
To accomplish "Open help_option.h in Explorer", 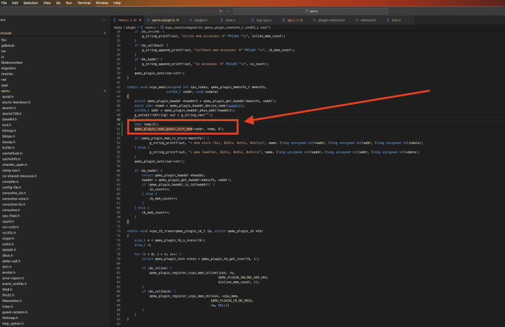I will 13,324.
